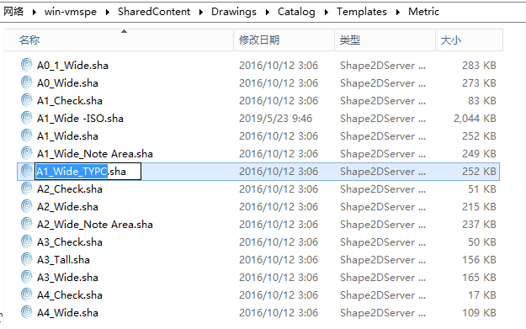Click the A1_Check.sha file icon
This screenshot has width=526, height=329.
26,101
